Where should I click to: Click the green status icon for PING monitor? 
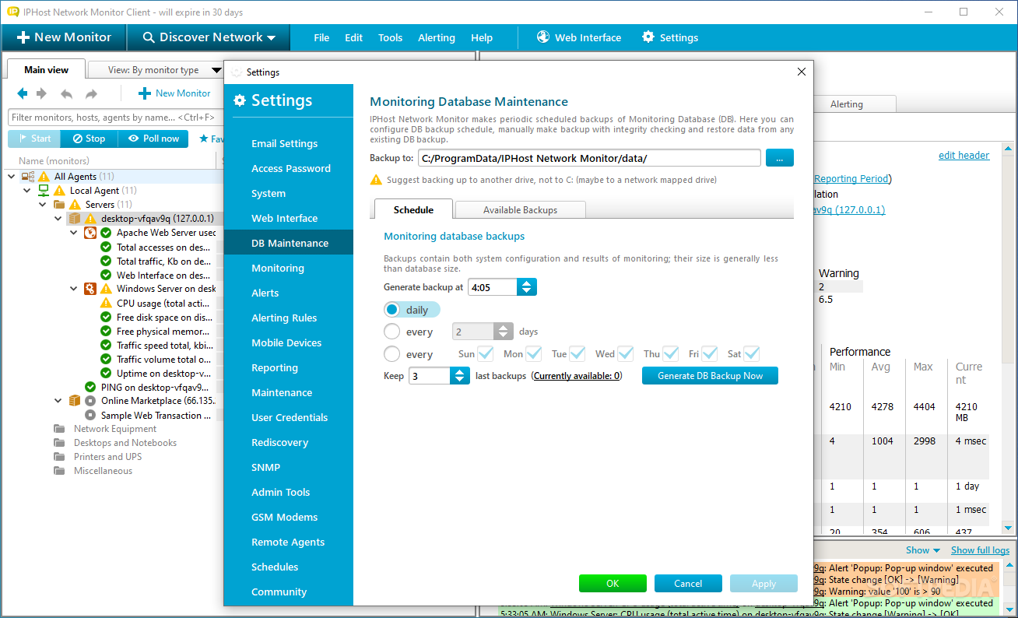tap(90, 387)
